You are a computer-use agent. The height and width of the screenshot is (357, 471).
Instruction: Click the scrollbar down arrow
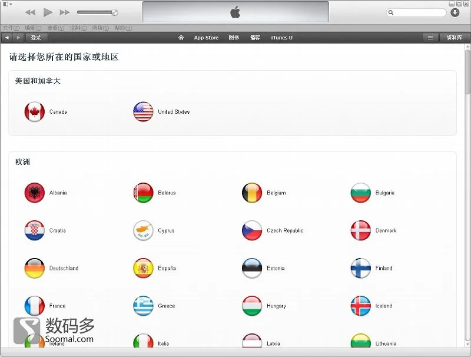pos(467,345)
